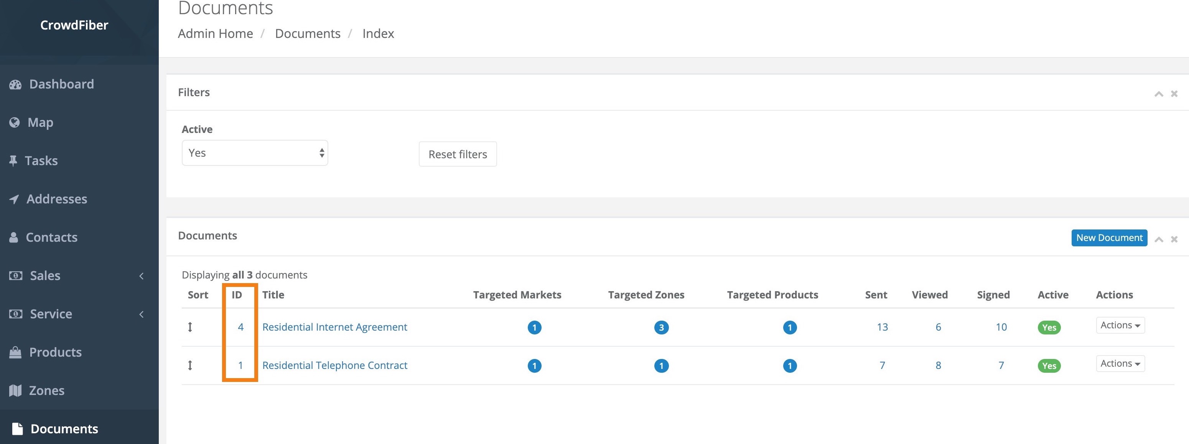Click the Addresses arrow icon
1189x444 pixels.
pyautogui.click(x=14, y=199)
